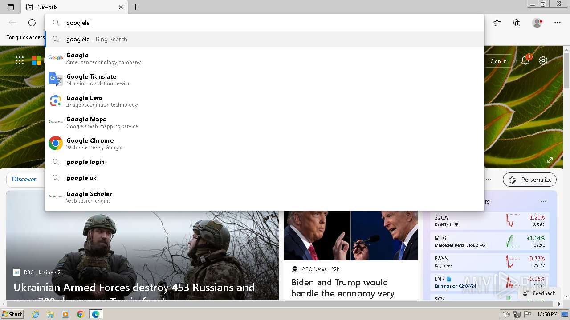The width and height of the screenshot is (570, 320).
Task: Select Google Chrome suggestion
Action: coord(265,144)
